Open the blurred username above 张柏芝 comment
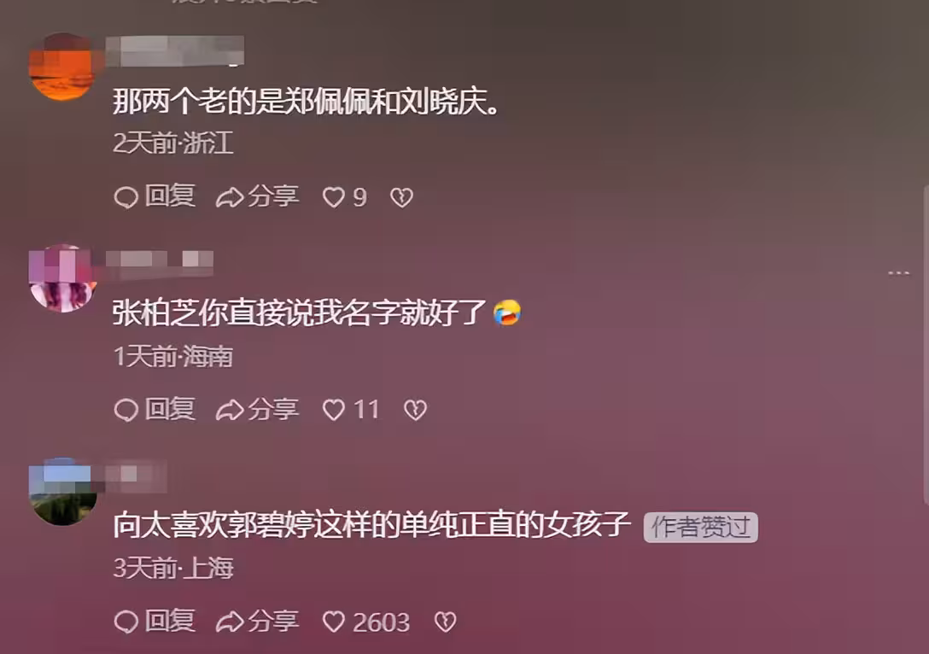 160,264
